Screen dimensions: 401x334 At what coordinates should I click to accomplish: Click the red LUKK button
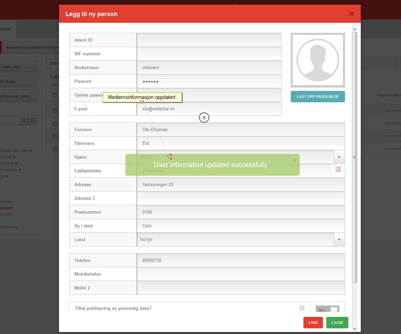[x=313, y=323]
